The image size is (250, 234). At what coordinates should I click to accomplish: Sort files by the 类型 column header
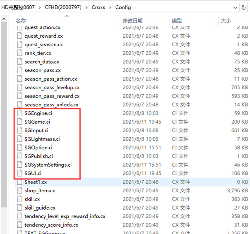click(x=177, y=21)
